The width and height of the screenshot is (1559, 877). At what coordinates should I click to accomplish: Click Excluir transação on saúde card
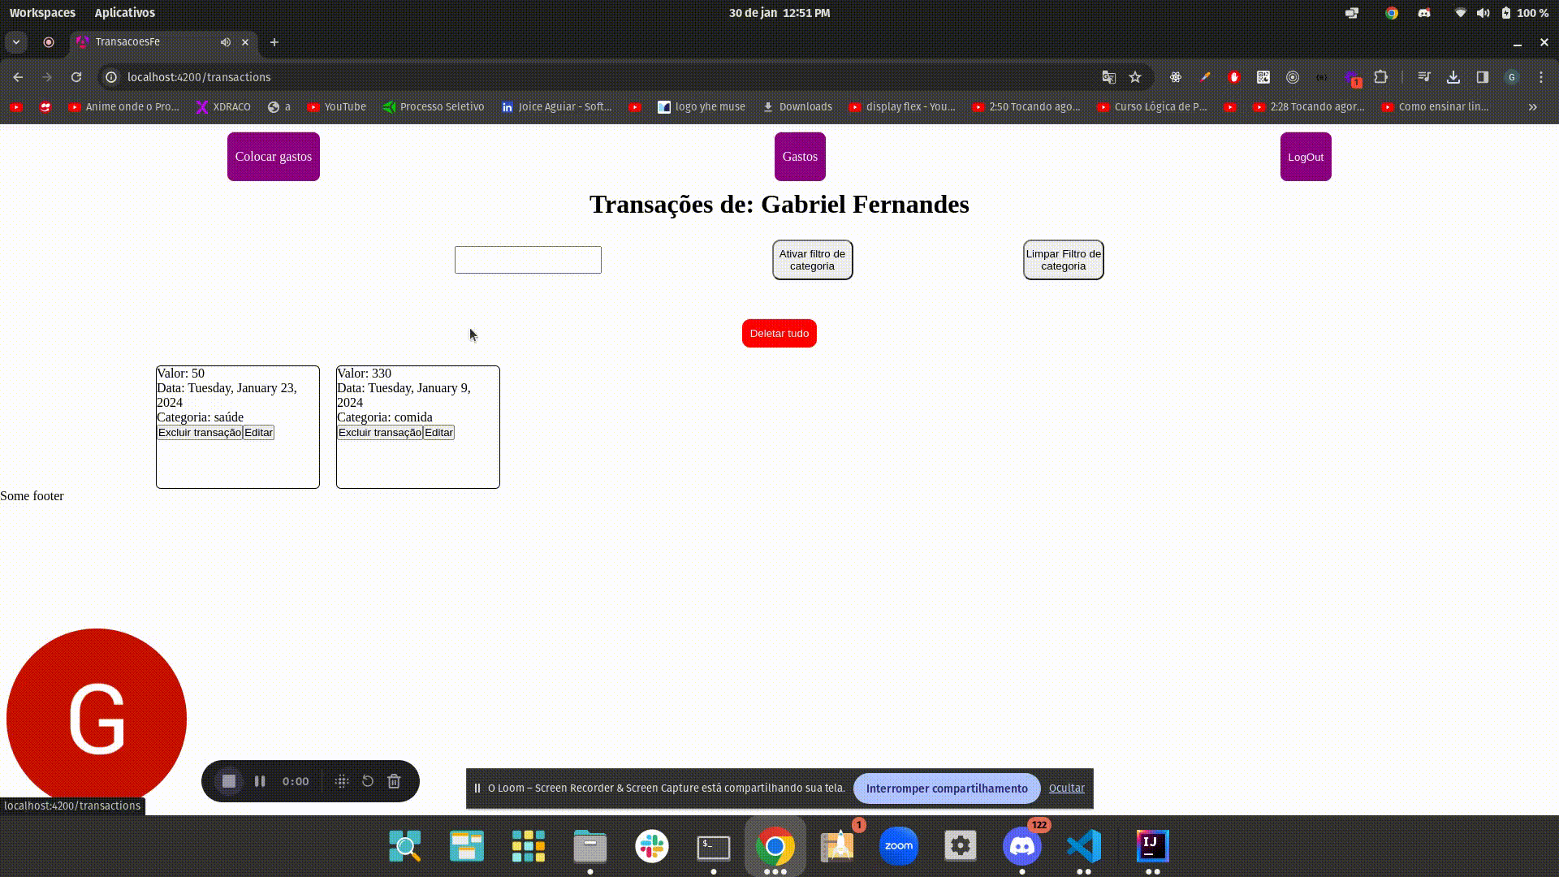pyautogui.click(x=199, y=431)
